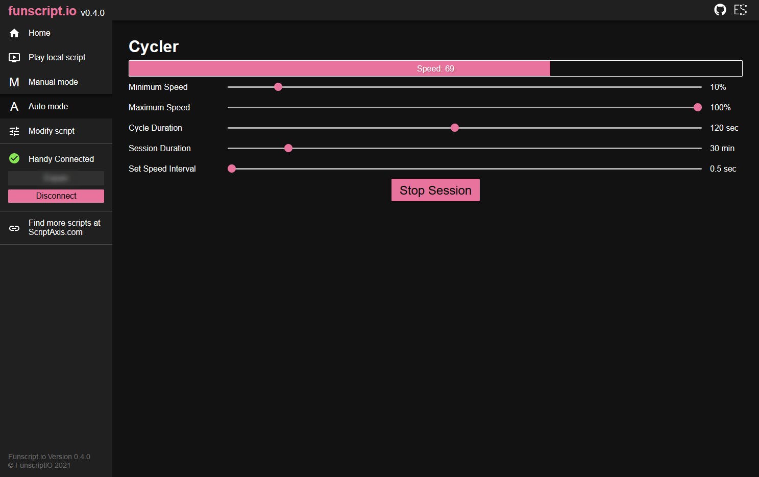Open Play local script page
Image resolution: width=759 pixels, height=477 pixels.
click(x=56, y=57)
